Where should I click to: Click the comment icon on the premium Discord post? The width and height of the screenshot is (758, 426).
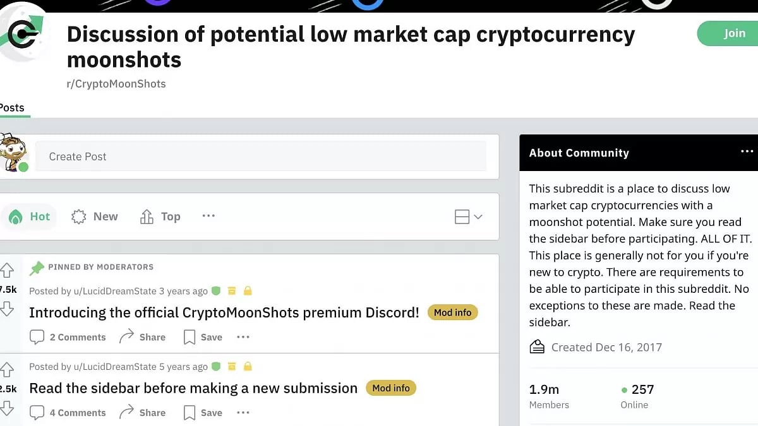coord(37,336)
